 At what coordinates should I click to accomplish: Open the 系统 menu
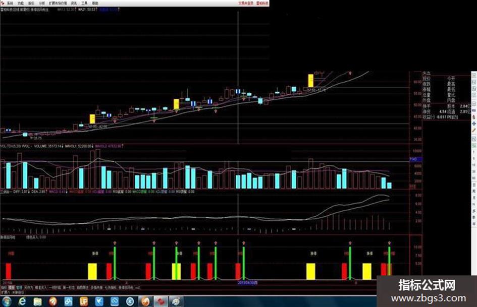(x=10, y=4)
